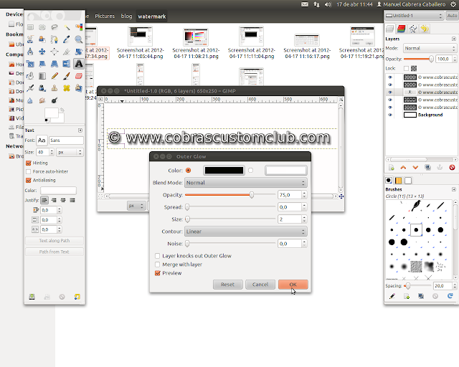Reset tool options with the yellow icon

77,297
